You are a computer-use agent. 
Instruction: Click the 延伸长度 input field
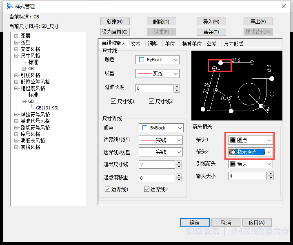[x=154, y=88]
